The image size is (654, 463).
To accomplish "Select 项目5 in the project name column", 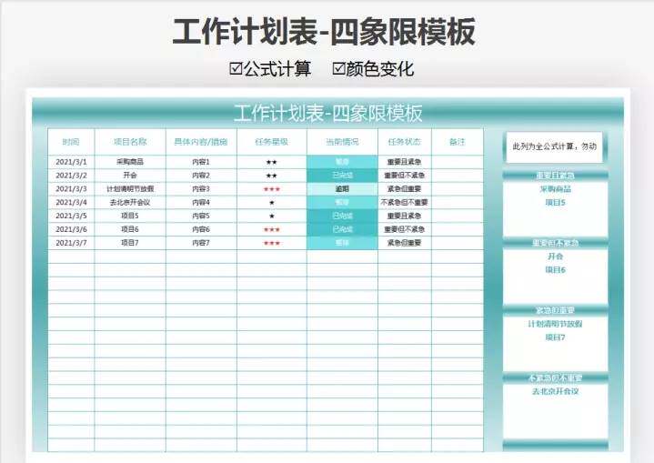I will [130, 216].
